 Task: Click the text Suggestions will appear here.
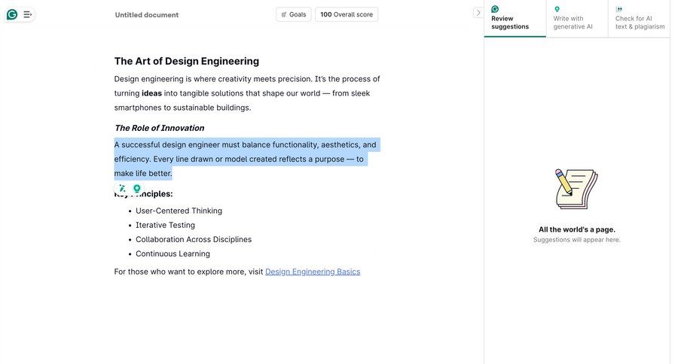click(577, 240)
